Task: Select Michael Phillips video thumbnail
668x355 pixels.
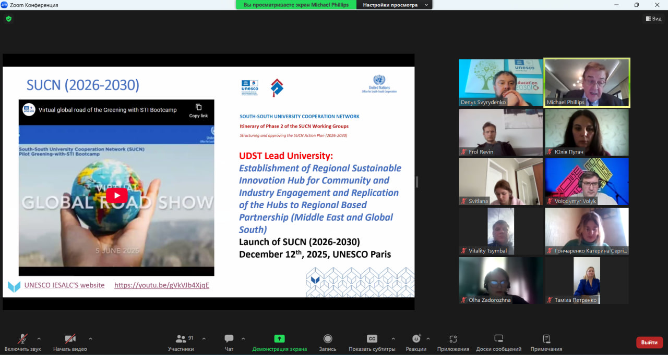Action: point(587,82)
